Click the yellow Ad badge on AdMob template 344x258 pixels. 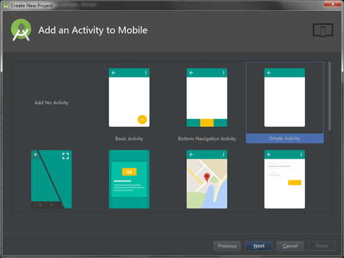click(x=129, y=172)
